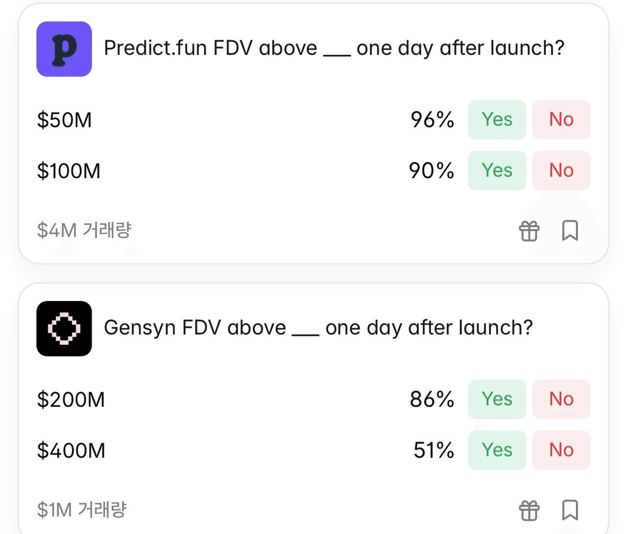The image size is (627, 534).
Task: Open the Gensyn black logo icon
Action: pyautogui.click(x=64, y=328)
